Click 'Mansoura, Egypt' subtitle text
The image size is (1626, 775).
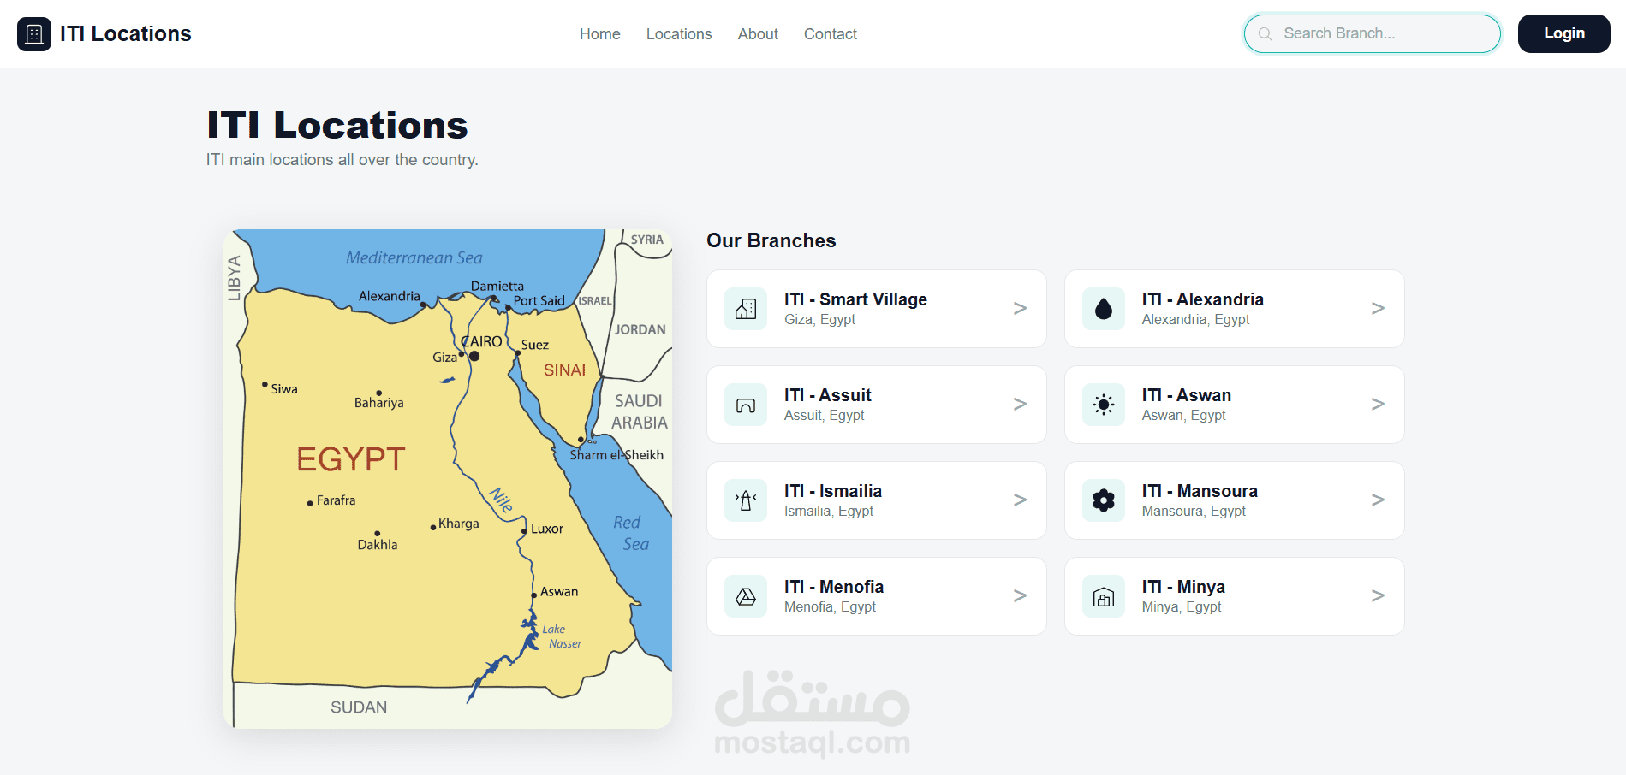[x=1194, y=512]
